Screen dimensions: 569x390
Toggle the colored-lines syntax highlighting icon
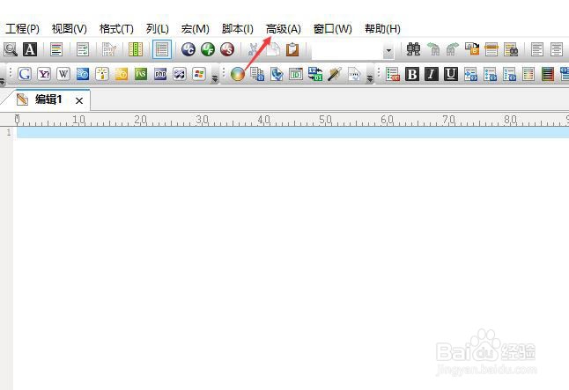tap(56, 49)
